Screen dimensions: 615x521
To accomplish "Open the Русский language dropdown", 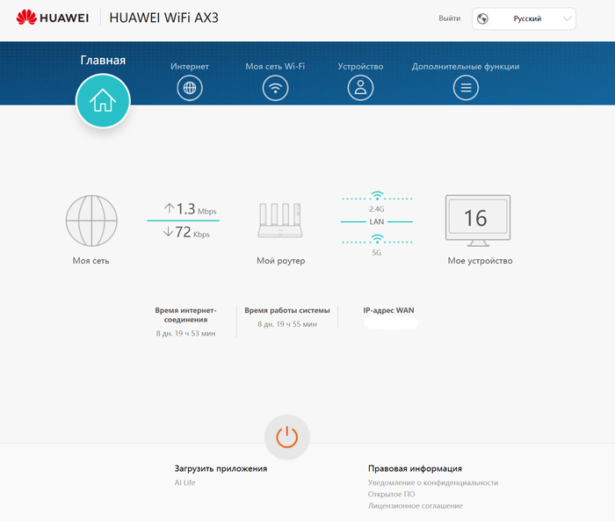I will [525, 18].
